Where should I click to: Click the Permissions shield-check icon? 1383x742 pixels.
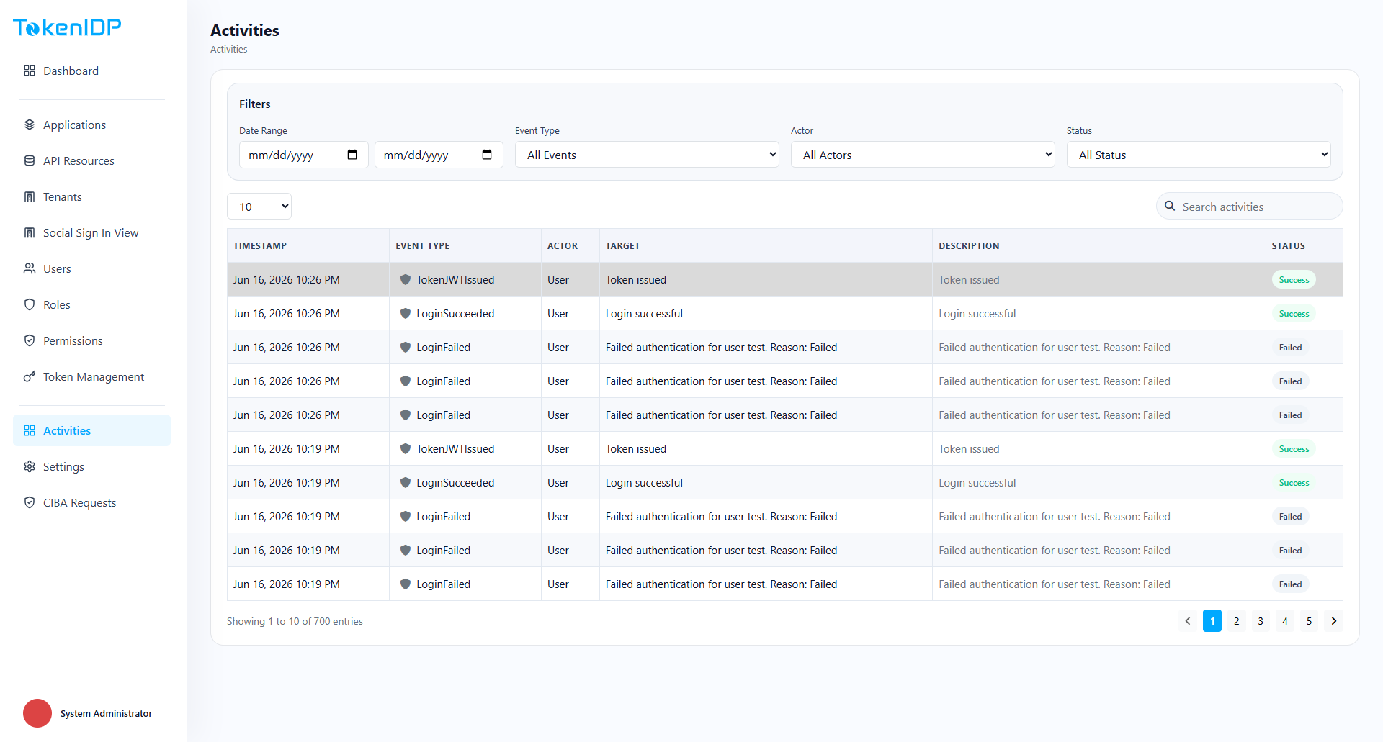pyautogui.click(x=30, y=340)
